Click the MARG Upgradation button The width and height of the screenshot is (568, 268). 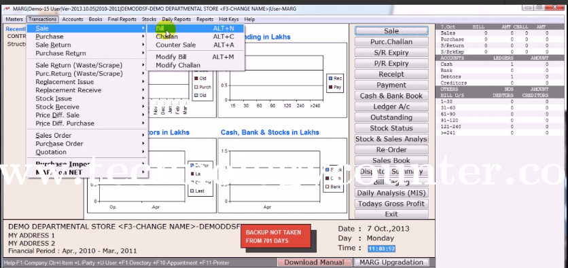click(391, 262)
